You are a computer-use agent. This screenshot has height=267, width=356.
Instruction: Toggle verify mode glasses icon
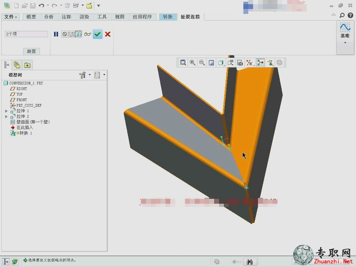[x=87, y=34]
